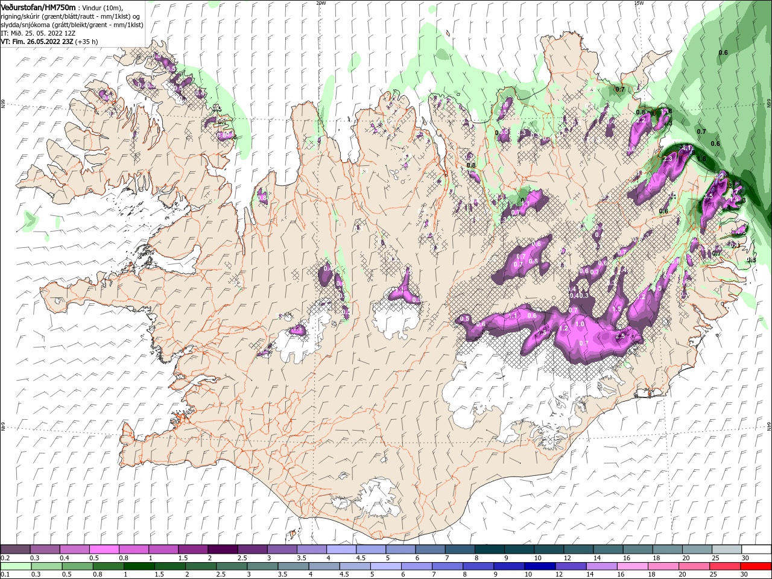Pick the upper legend swatch labeled 3.5
772x579 pixels.
coord(311,549)
